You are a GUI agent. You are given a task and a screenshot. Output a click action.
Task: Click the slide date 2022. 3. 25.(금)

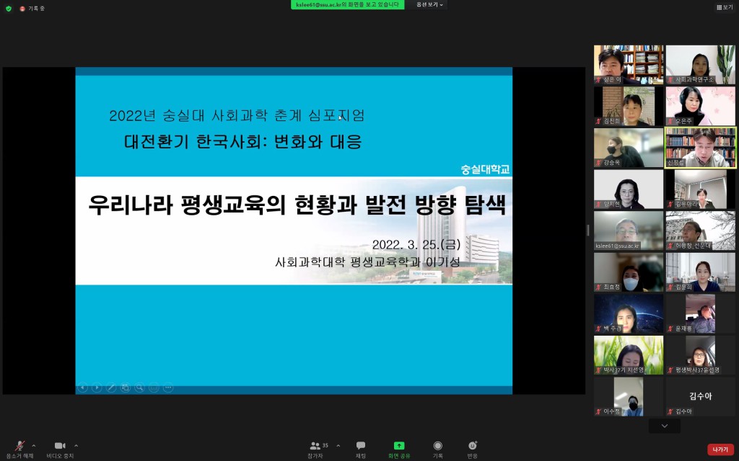point(416,245)
